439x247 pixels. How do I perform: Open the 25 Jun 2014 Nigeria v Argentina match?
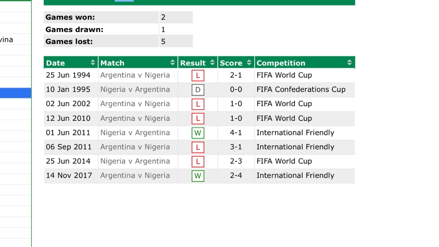tap(135, 161)
